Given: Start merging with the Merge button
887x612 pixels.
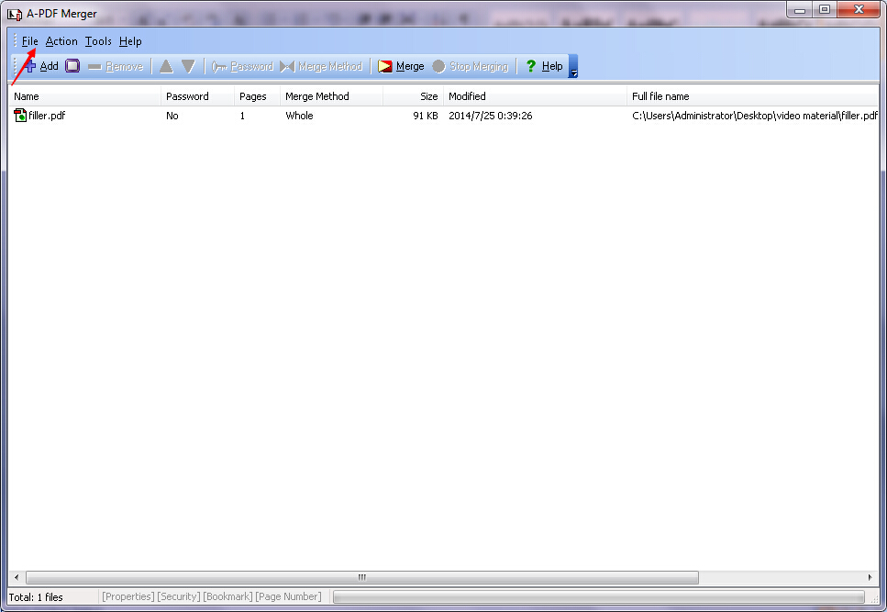Looking at the screenshot, I should click(x=401, y=66).
